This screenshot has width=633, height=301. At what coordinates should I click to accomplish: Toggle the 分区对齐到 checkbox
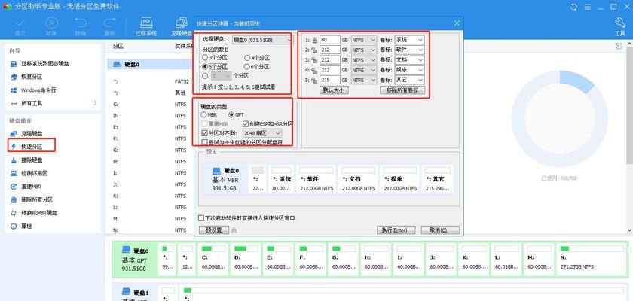204,133
